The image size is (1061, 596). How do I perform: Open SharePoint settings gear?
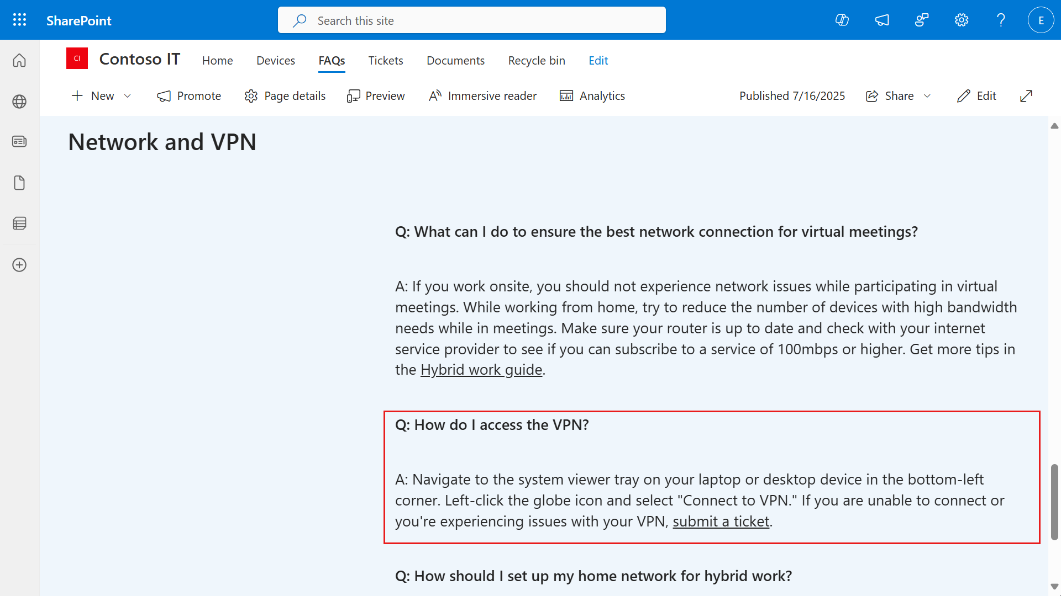pos(962,20)
